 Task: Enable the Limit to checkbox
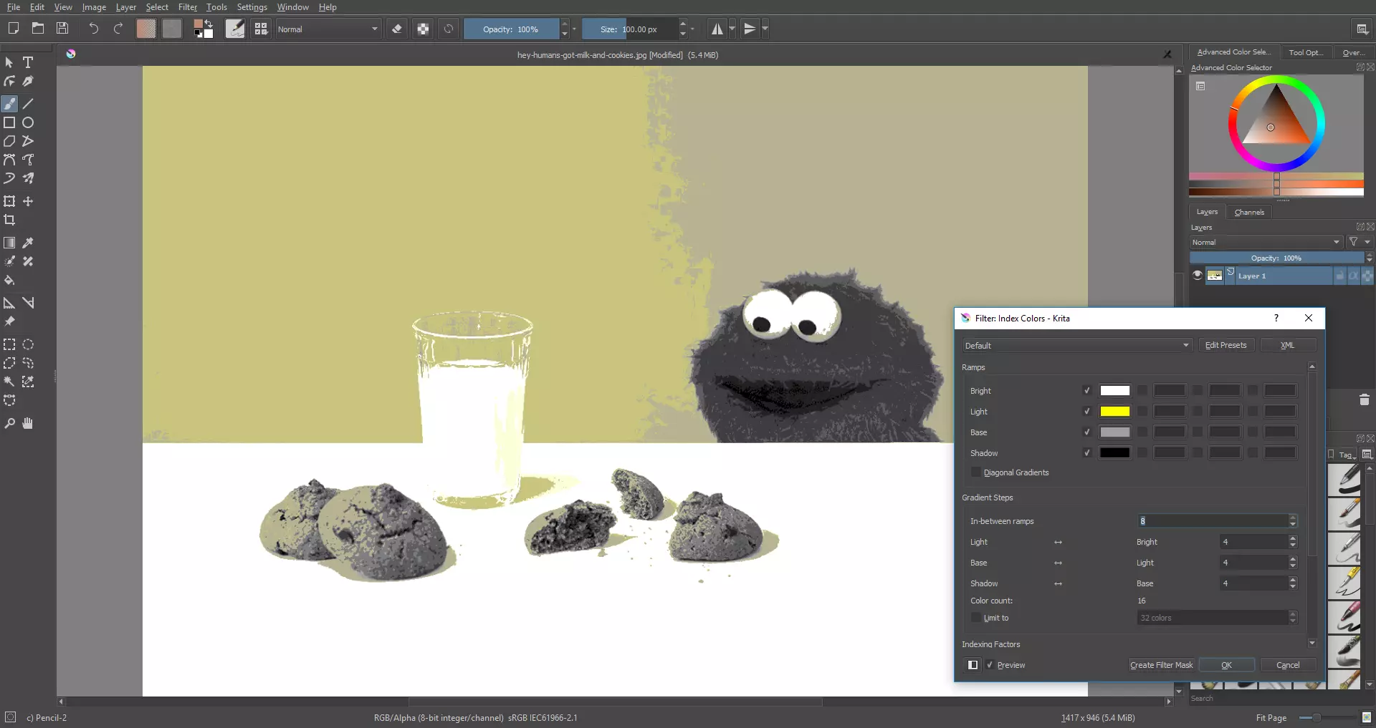975,618
